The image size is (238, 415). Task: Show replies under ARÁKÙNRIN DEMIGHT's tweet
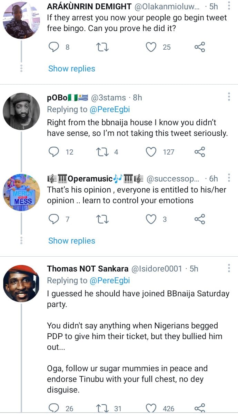[x=71, y=69]
